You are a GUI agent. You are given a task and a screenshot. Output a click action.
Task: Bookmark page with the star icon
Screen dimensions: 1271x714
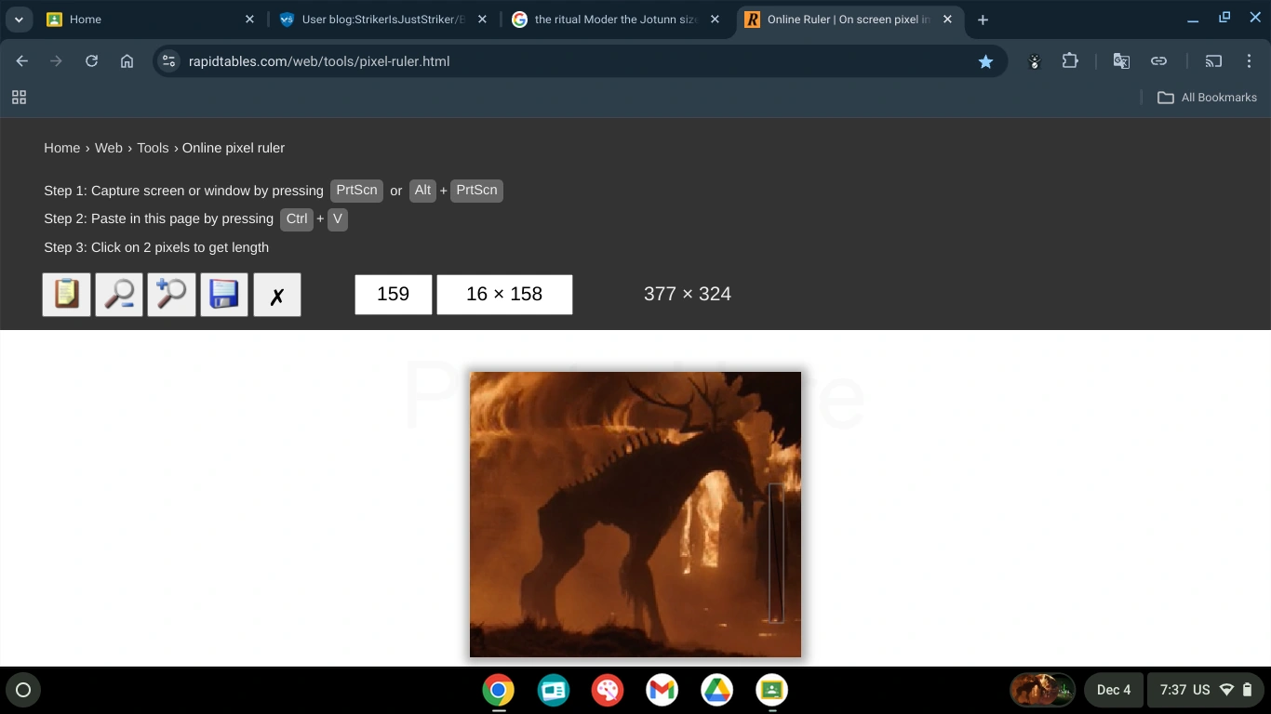pyautogui.click(x=985, y=61)
